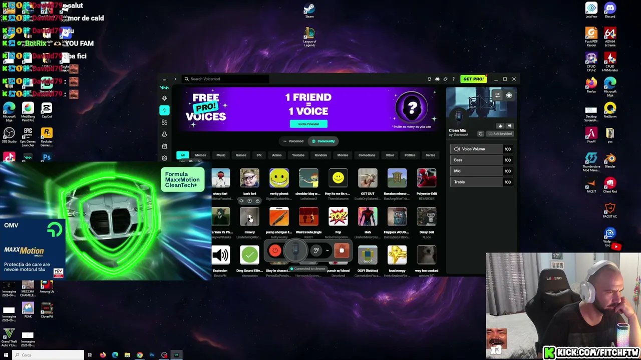
Task: Open Photoshop from the taskbar
Action: 152,355
